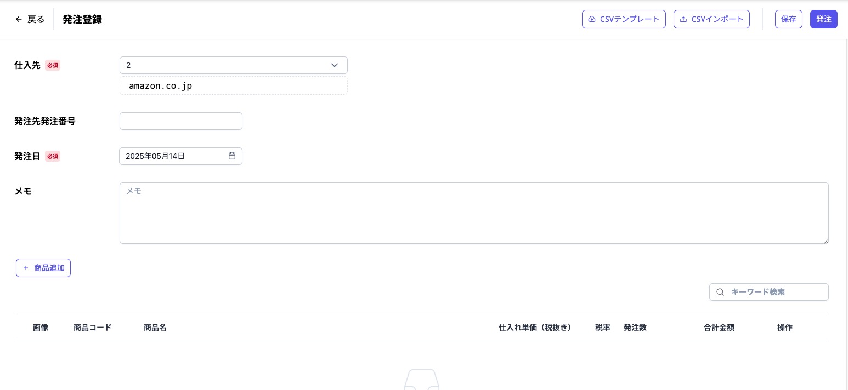Click the CSV import upload icon
848x390 pixels.
coord(683,19)
